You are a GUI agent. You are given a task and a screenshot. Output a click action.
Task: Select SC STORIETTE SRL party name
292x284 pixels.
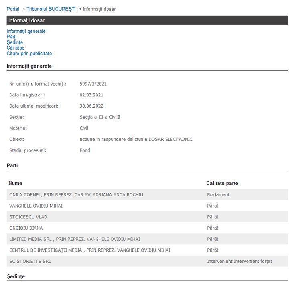pyautogui.click(x=30, y=261)
